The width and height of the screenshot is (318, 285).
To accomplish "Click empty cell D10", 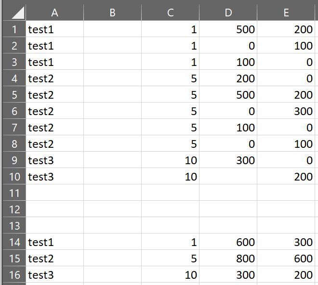I will coord(228,176).
